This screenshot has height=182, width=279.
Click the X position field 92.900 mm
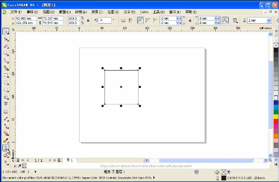[26, 18]
